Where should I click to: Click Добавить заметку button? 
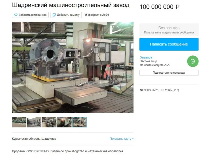point(66,15)
